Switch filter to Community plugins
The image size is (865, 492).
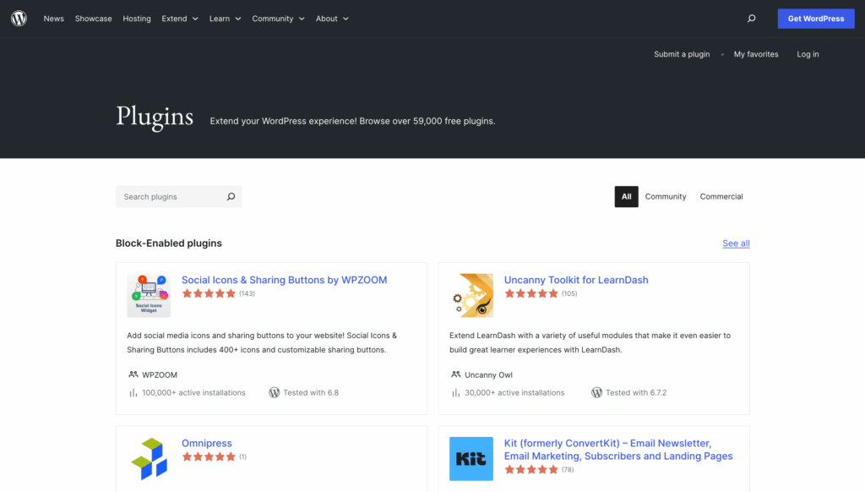pyautogui.click(x=665, y=196)
